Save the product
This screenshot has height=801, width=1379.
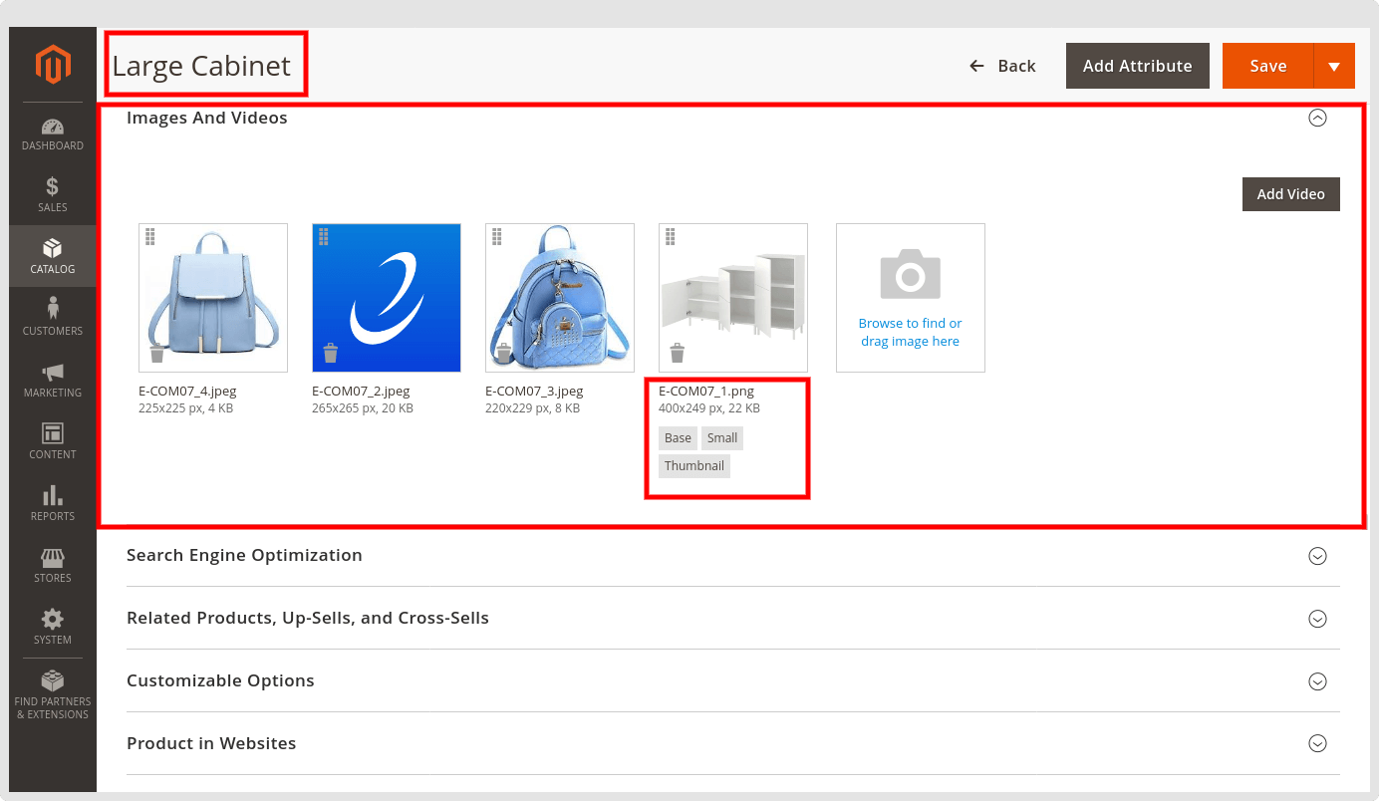tap(1268, 66)
